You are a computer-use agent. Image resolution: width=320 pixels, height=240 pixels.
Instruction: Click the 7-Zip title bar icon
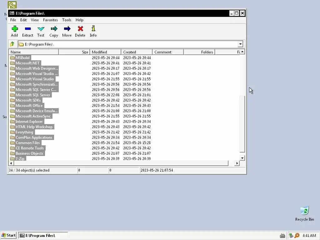point(12,13)
